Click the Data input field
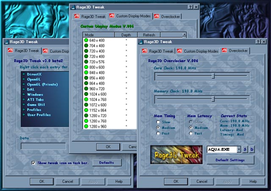The image size is (271, 191). [43, 146]
